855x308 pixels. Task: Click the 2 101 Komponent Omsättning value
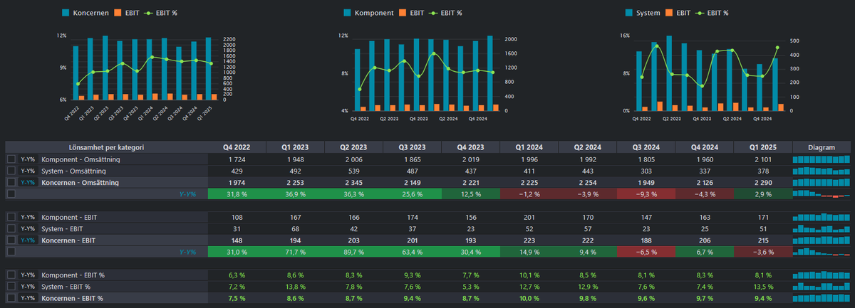pyautogui.click(x=762, y=160)
